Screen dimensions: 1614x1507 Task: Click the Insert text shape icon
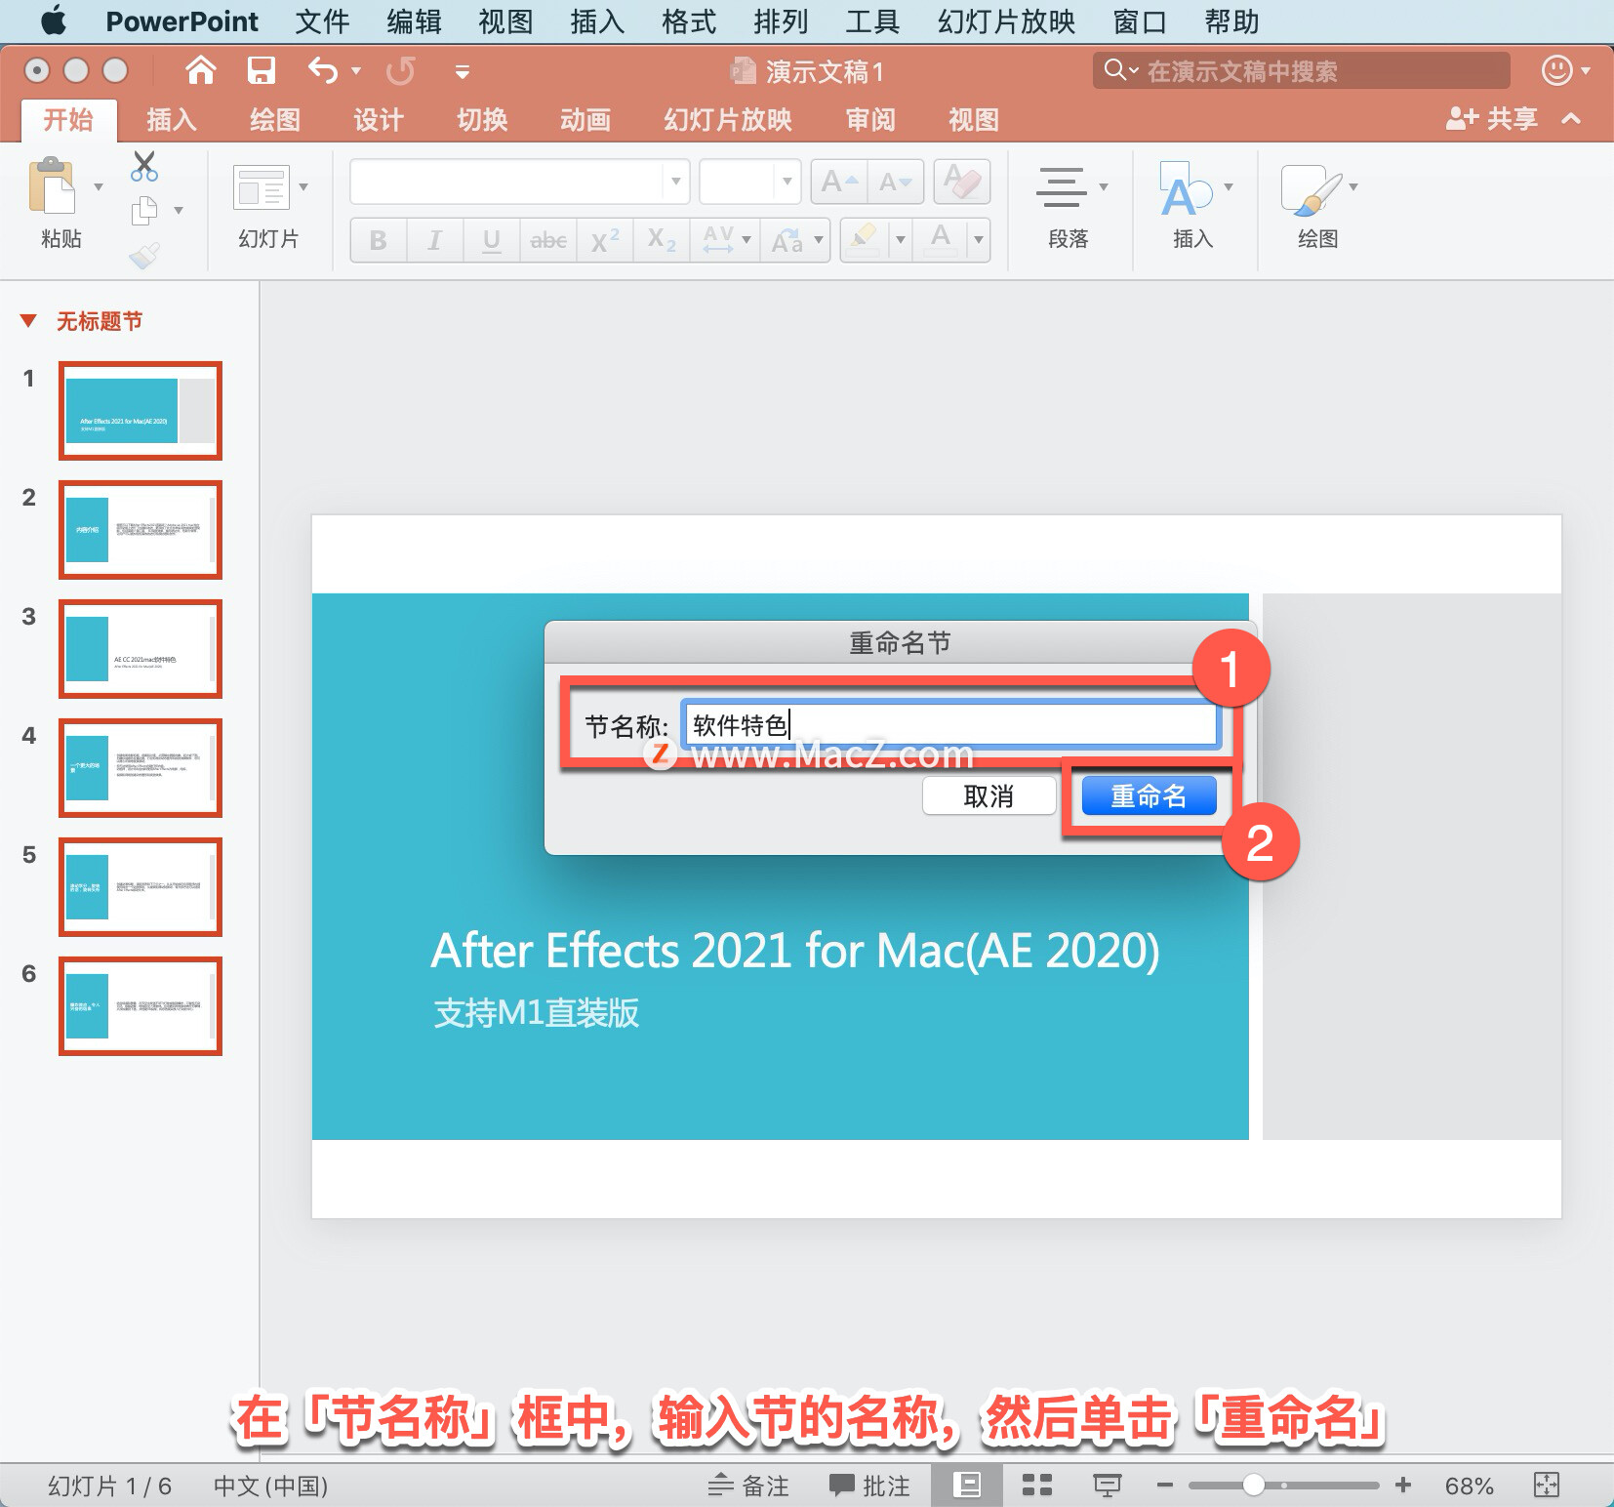[1185, 188]
